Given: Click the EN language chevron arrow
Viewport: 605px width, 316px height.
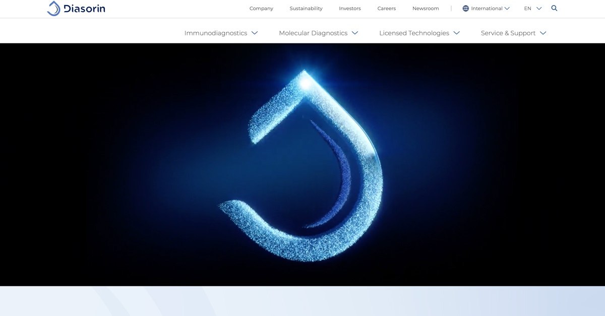Looking at the screenshot, I should tap(539, 9).
